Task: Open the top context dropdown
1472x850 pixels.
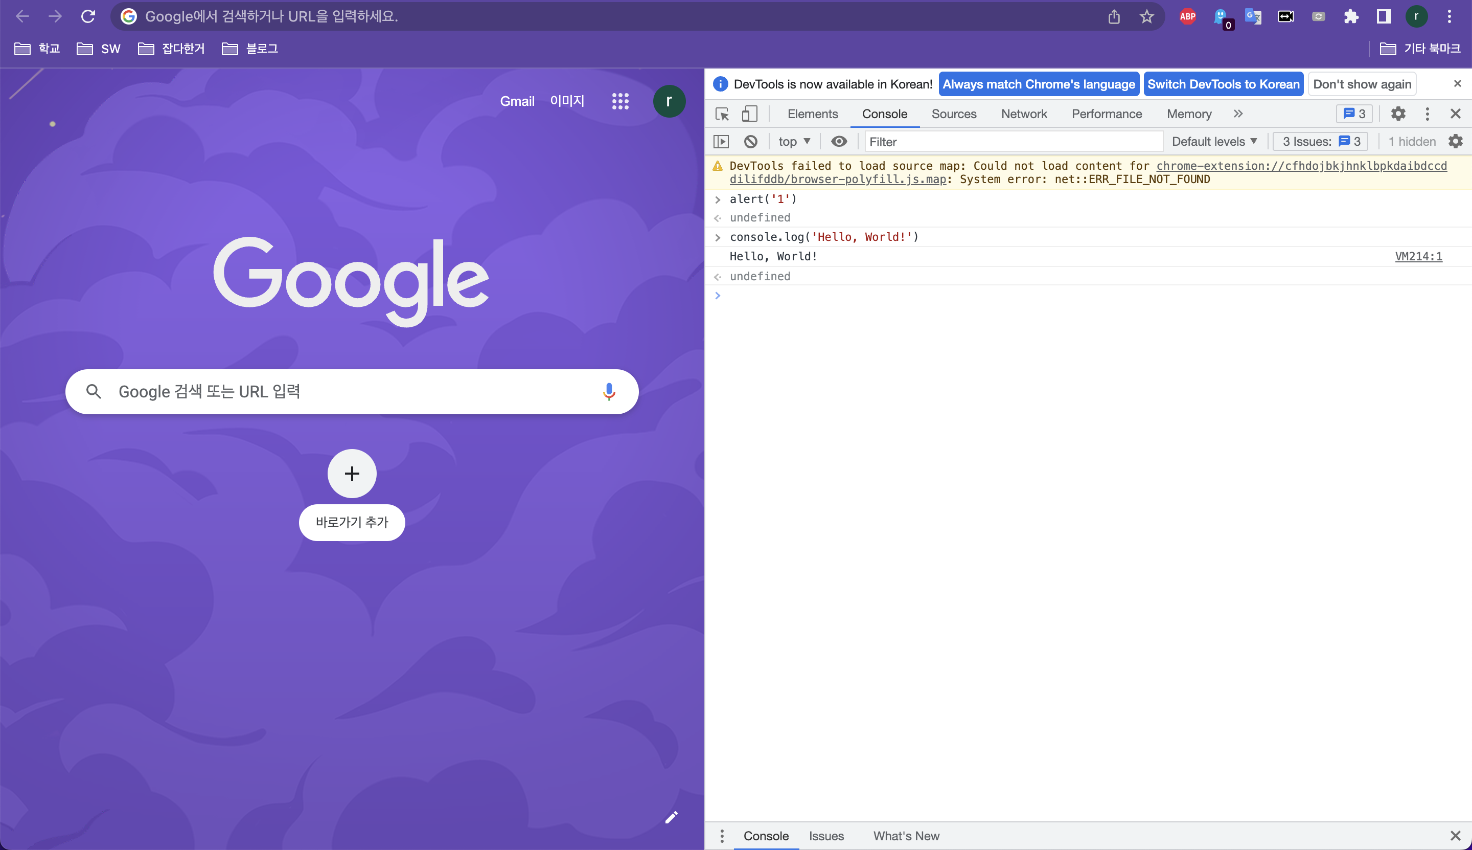Action: click(793, 141)
